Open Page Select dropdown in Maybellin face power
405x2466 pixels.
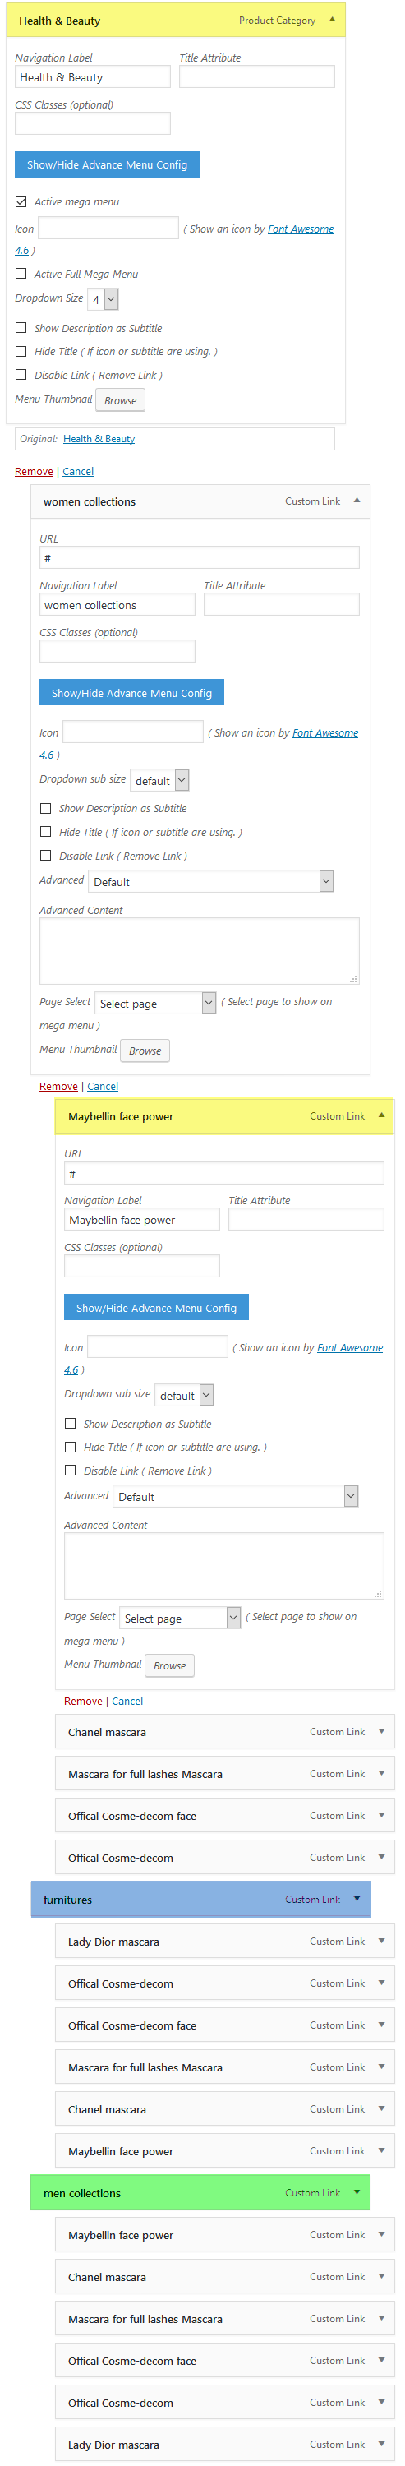[x=180, y=1618]
